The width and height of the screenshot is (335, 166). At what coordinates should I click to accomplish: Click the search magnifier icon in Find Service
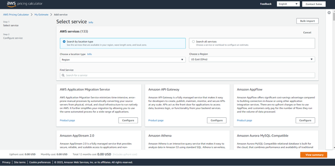click(x=63, y=75)
